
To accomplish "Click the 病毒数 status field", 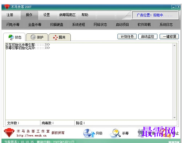I will point(57,123).
